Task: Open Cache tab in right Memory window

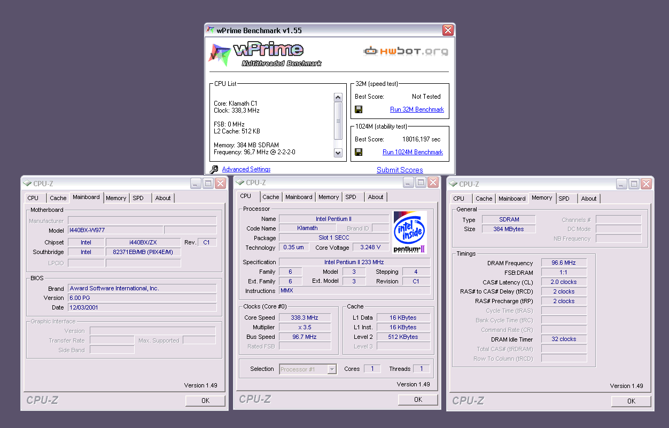Action: (484, 199)
